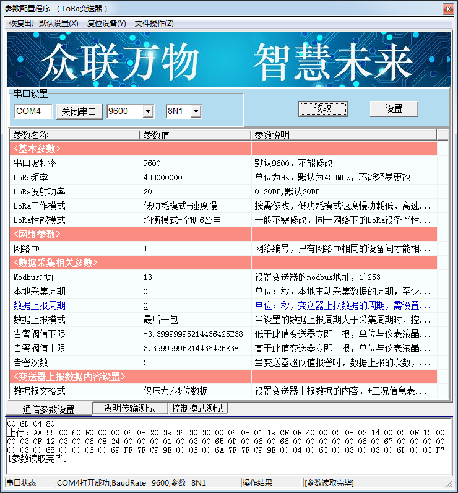Select the 数据上报模式 row
The height and width of the screenshot is (493, 458).
tap(223, 320)
